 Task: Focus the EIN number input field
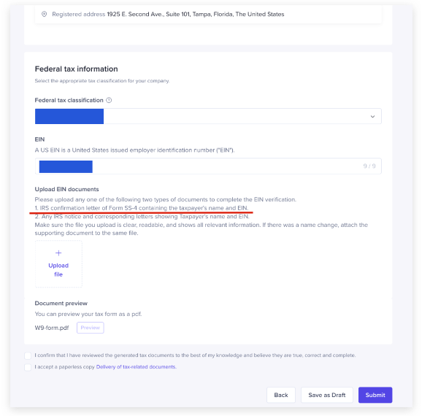(208, 166)
